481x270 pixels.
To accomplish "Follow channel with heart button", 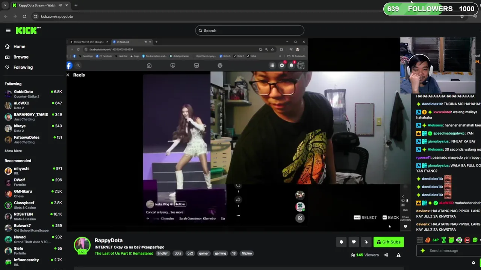I will (354, 242).
